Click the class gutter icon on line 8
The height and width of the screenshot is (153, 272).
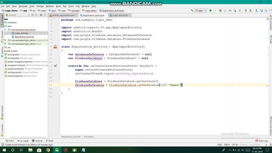pos(55,47)
